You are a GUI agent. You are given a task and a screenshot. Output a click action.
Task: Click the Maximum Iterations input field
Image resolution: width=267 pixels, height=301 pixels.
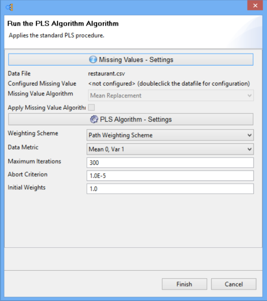[170, 163]
